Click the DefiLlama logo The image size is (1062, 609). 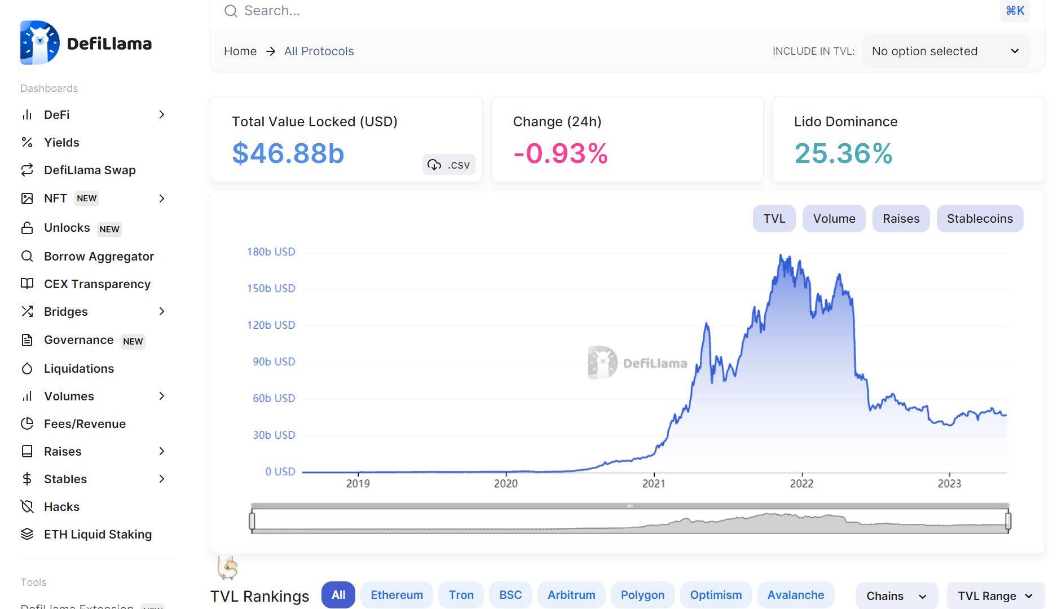[86, 43]
